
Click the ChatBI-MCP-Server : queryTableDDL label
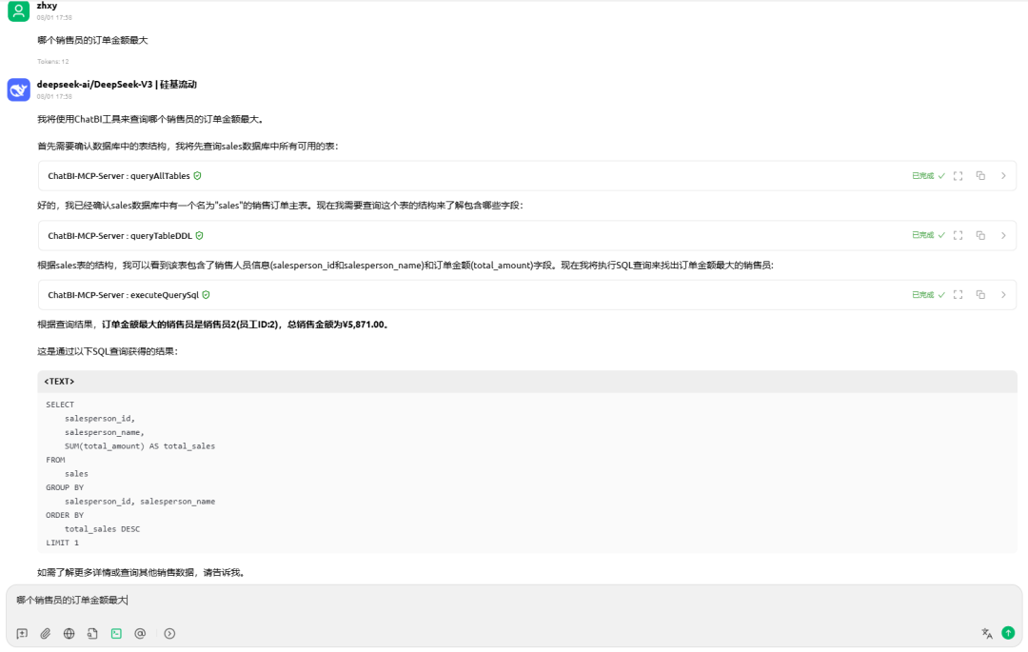120,235
